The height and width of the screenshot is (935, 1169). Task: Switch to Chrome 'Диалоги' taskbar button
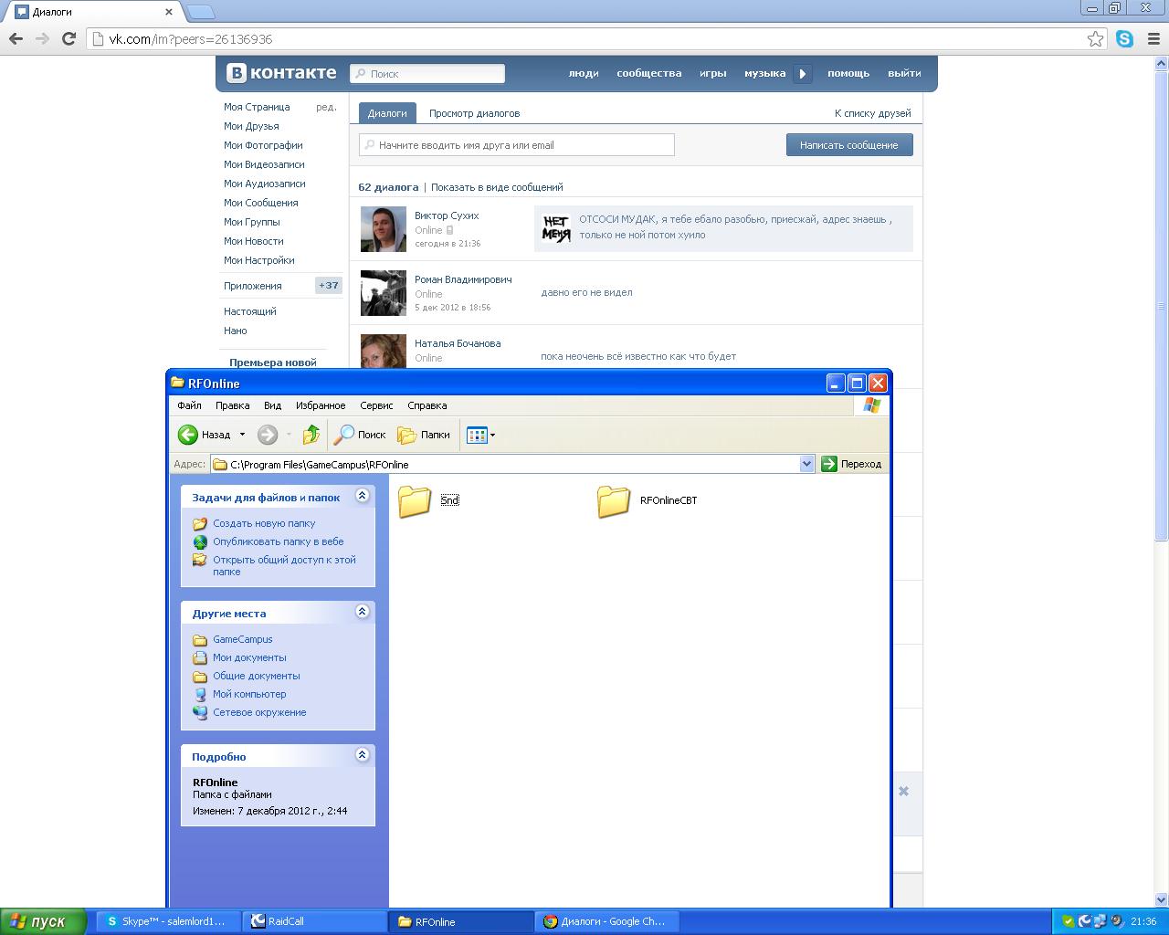[x=606, y=921]
